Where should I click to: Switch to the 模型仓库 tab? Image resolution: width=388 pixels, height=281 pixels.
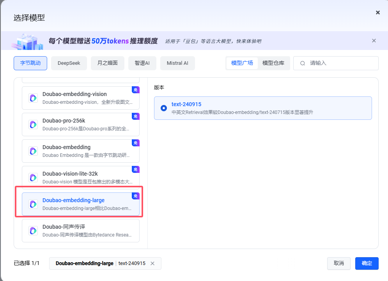[273, 63]
